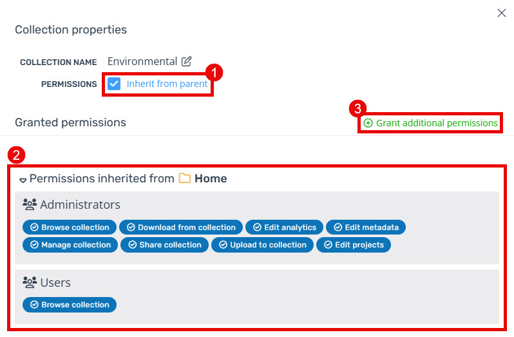Select the Manage collection permission badge
Viewport: 514px width, 337px height.
pyautogui.click(x=70, y=245)
